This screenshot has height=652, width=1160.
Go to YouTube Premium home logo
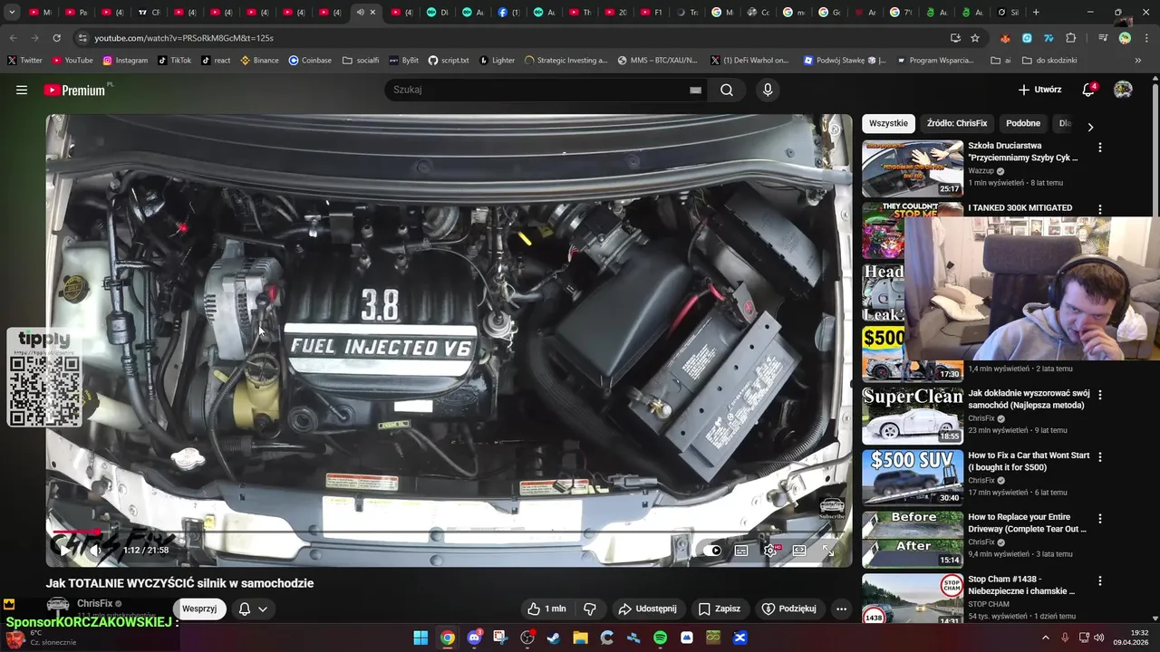tap(74, 90)
